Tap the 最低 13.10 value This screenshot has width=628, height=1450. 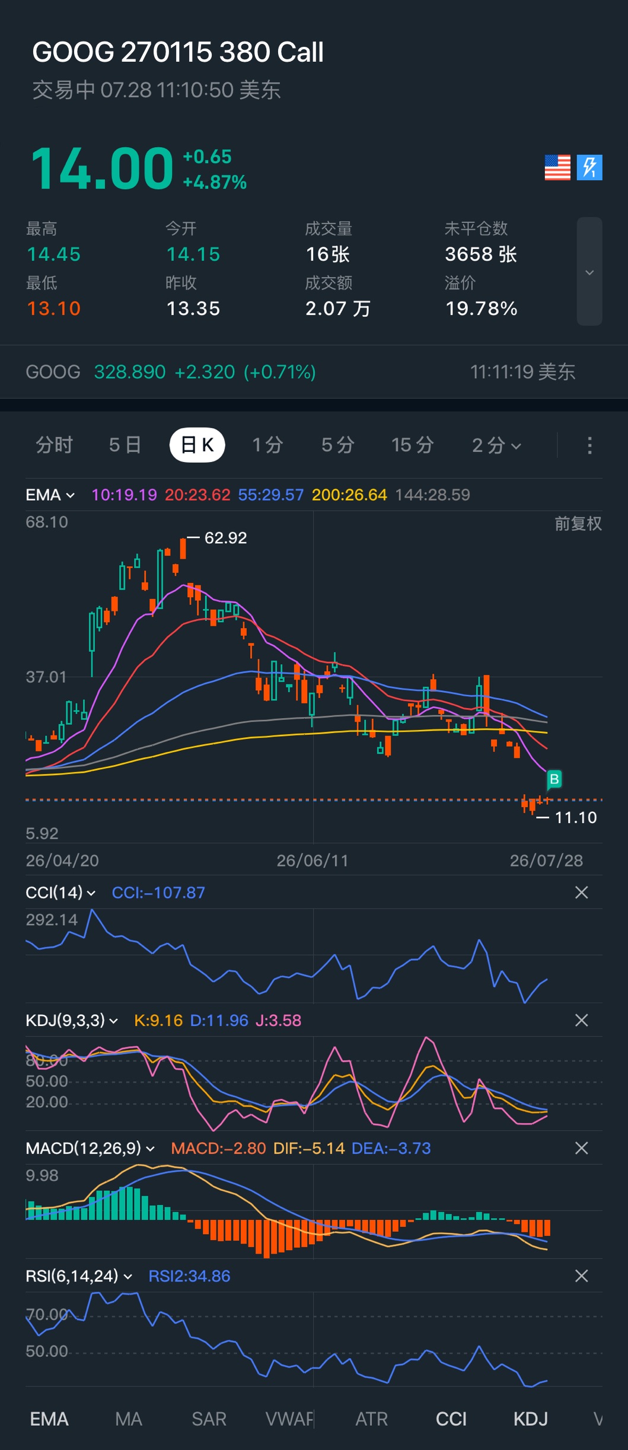pos(53,308)
